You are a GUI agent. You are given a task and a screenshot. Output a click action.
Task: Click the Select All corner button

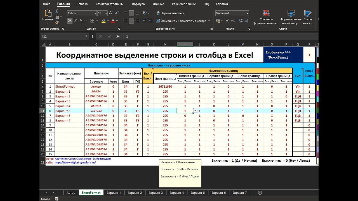[x=43, y=44]
